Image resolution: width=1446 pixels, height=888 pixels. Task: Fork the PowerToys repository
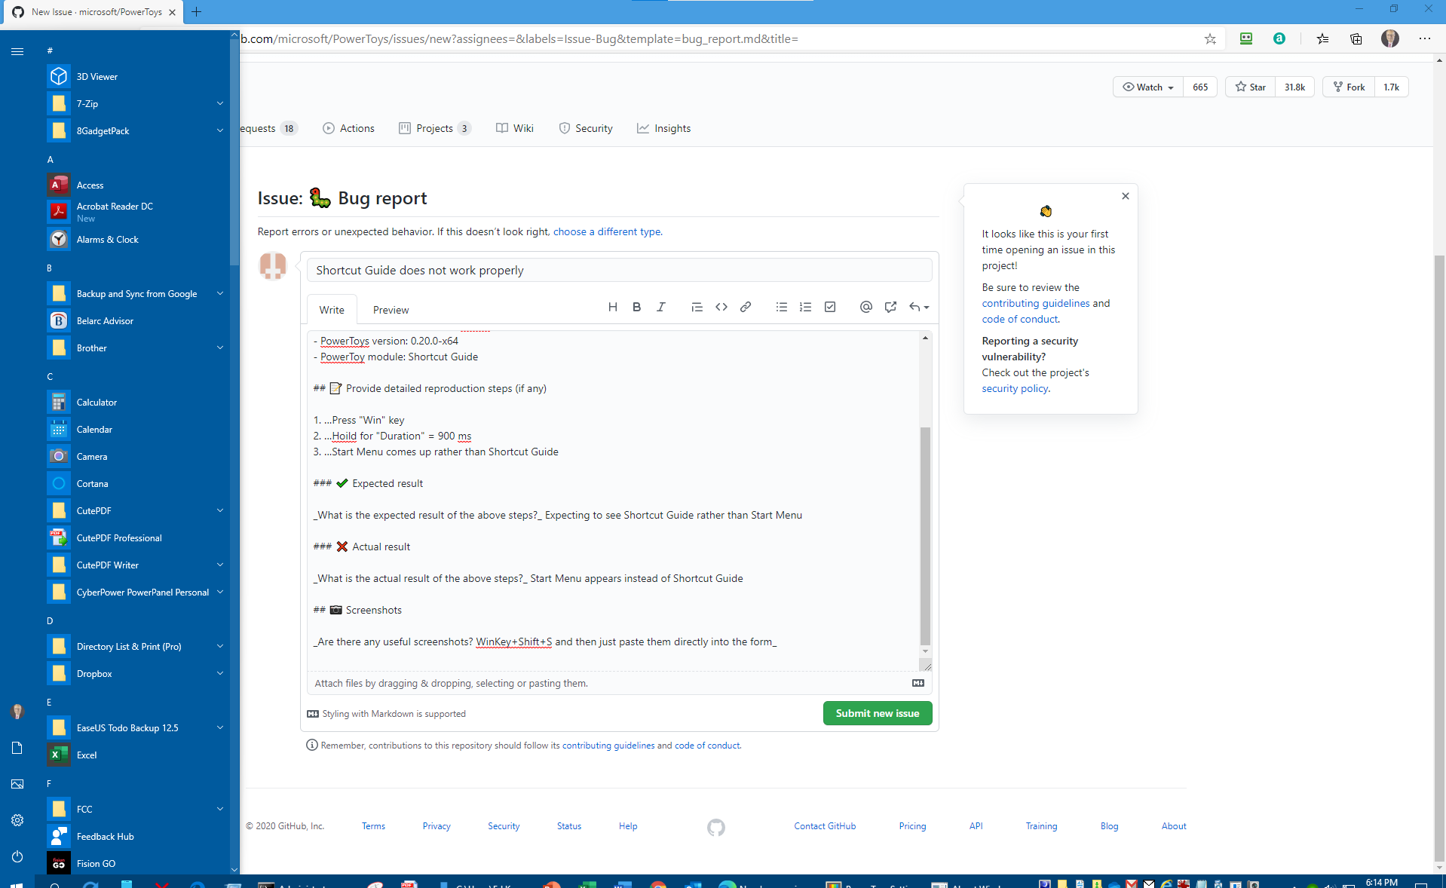tap(1349, 87)
